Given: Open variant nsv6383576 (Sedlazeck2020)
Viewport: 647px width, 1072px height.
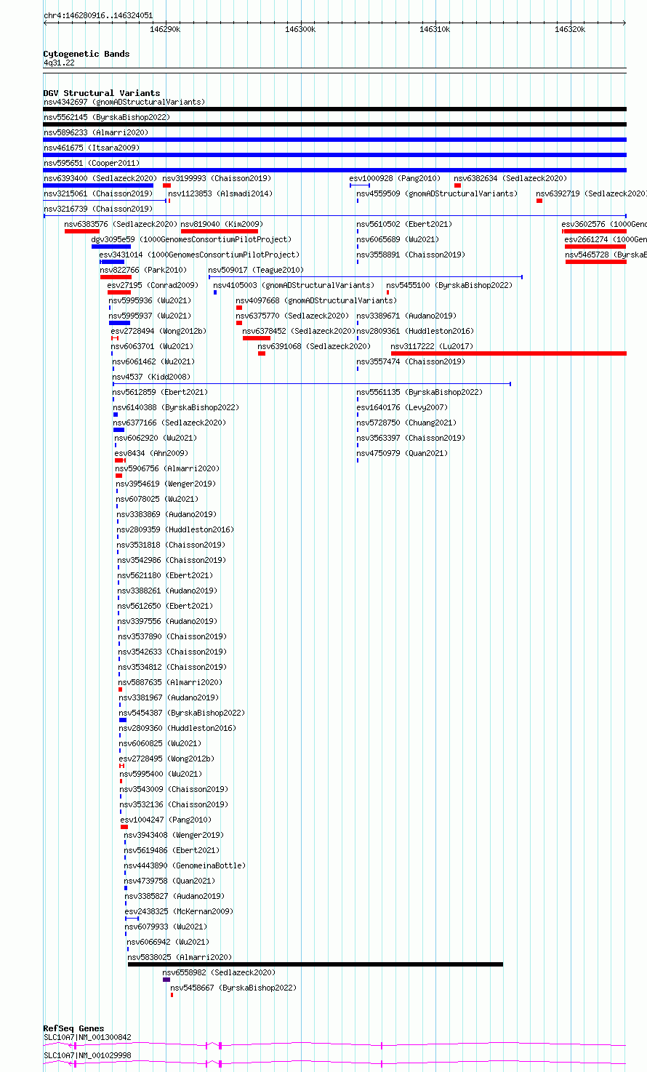Looking at the screenshot, I should [121, 224].
